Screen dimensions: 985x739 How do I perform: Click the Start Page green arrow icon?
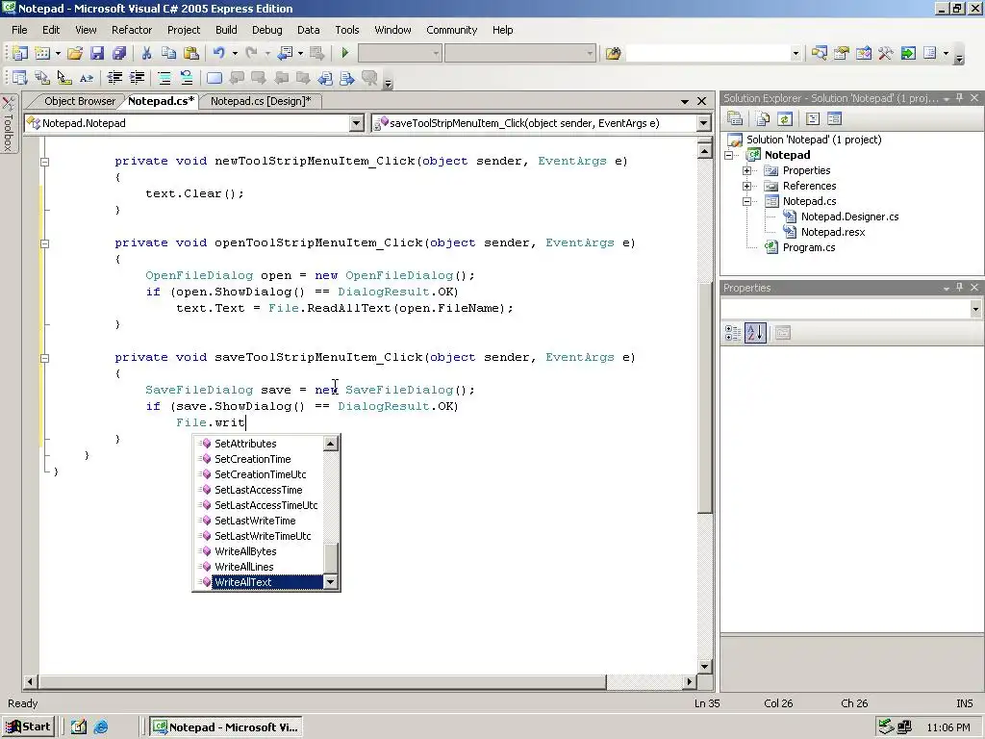[x=908, y=54]
